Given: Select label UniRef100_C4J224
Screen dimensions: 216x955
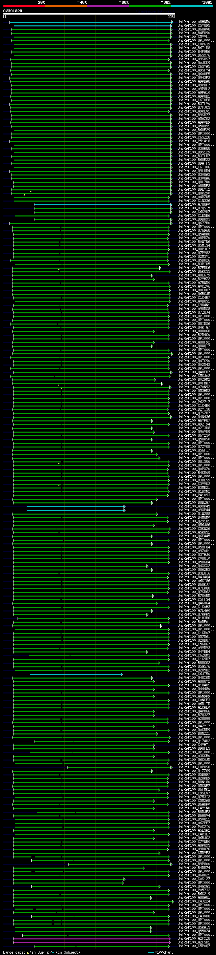Looking at the screenshot, I should 194,901.
